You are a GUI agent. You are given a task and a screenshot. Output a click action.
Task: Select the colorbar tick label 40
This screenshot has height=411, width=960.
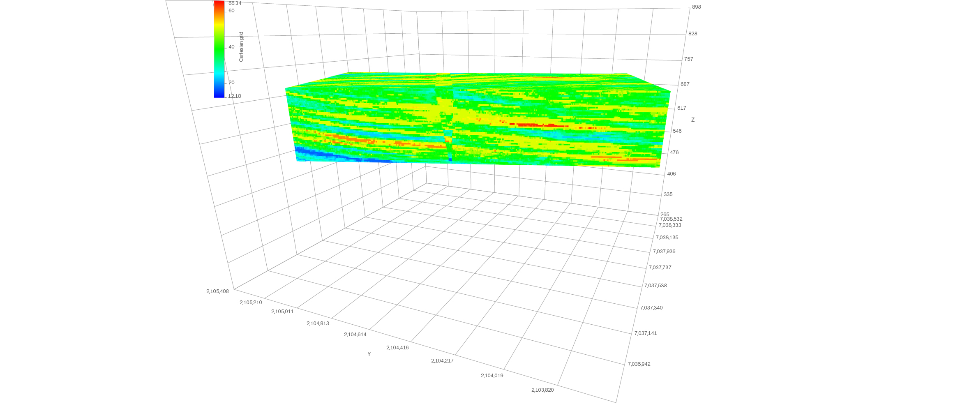(231, 47)
